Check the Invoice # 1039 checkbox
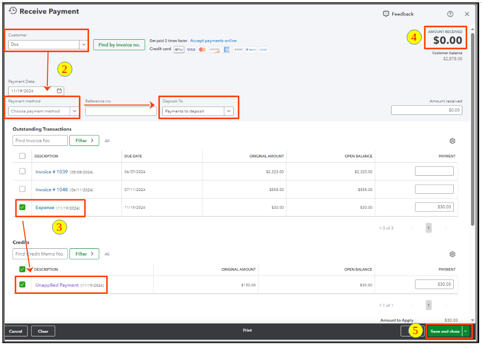This screenshot has height=346, width=482. point(22,170)
